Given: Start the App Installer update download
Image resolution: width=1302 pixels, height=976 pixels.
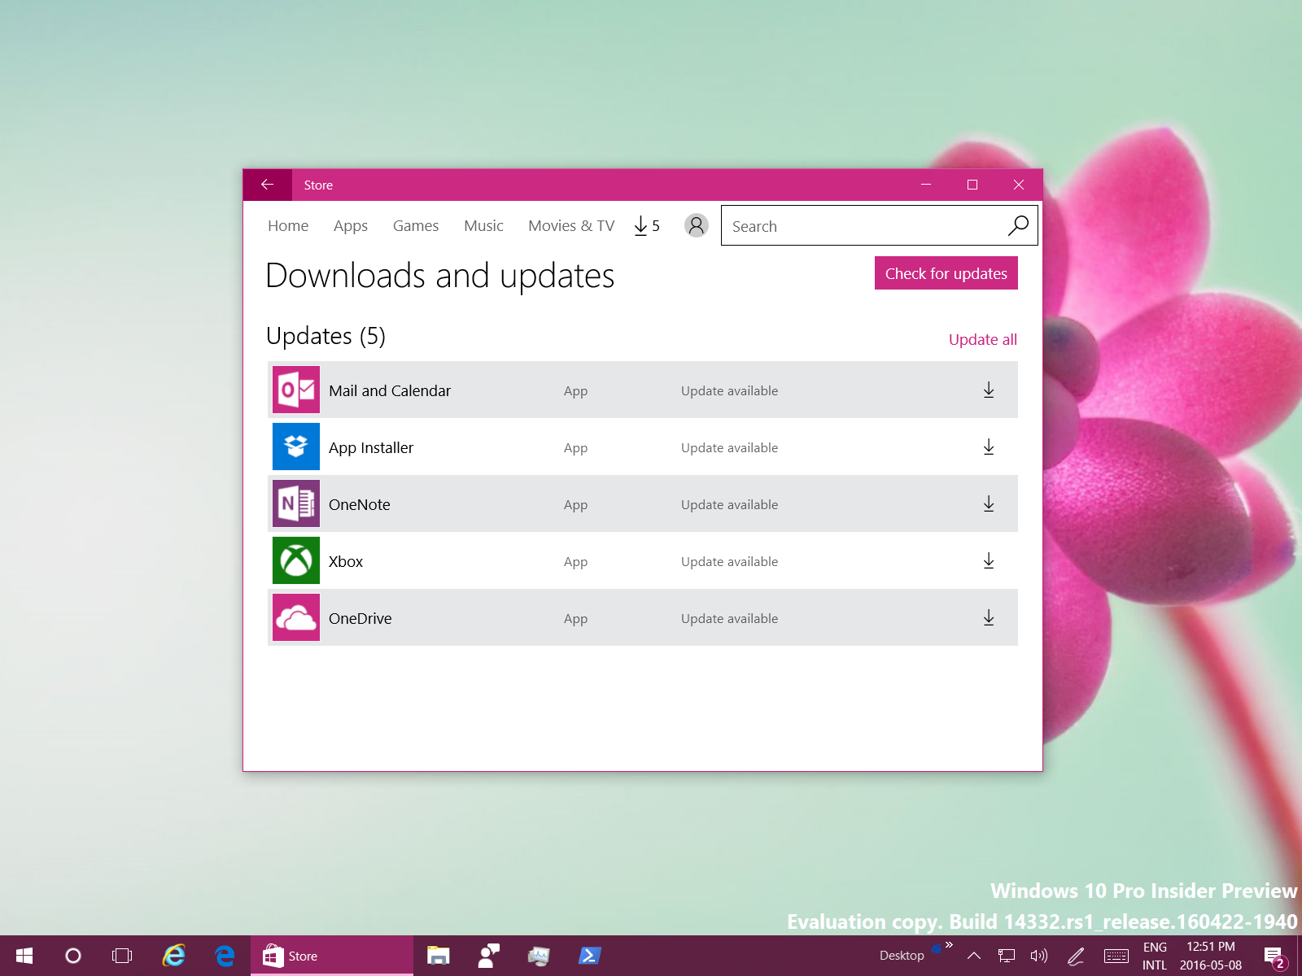Looking at the screenshot, I should 988,447.
